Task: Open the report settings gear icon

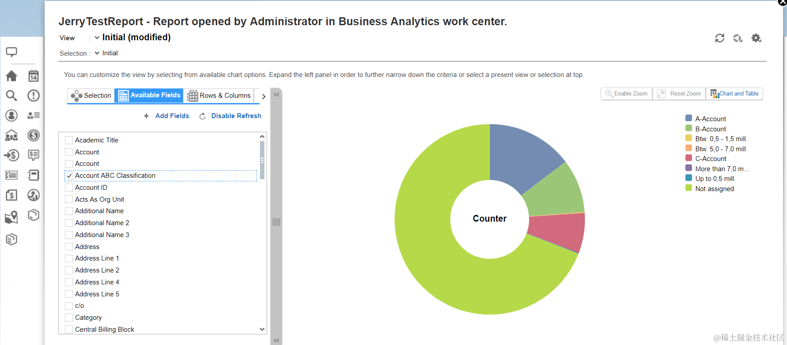Action: (x=756, y=38)
